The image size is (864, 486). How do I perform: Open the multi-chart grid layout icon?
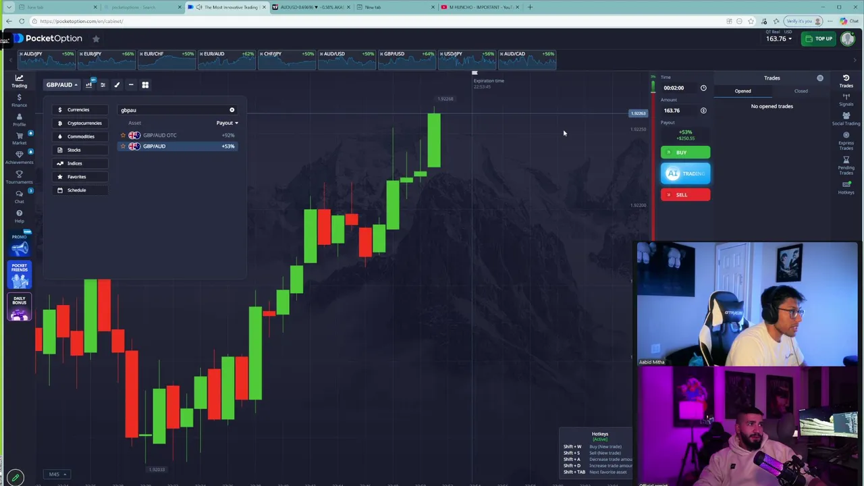click(x=145, y=84)
